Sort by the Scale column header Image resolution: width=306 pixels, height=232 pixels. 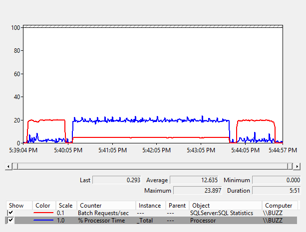(x=66, y=205)
